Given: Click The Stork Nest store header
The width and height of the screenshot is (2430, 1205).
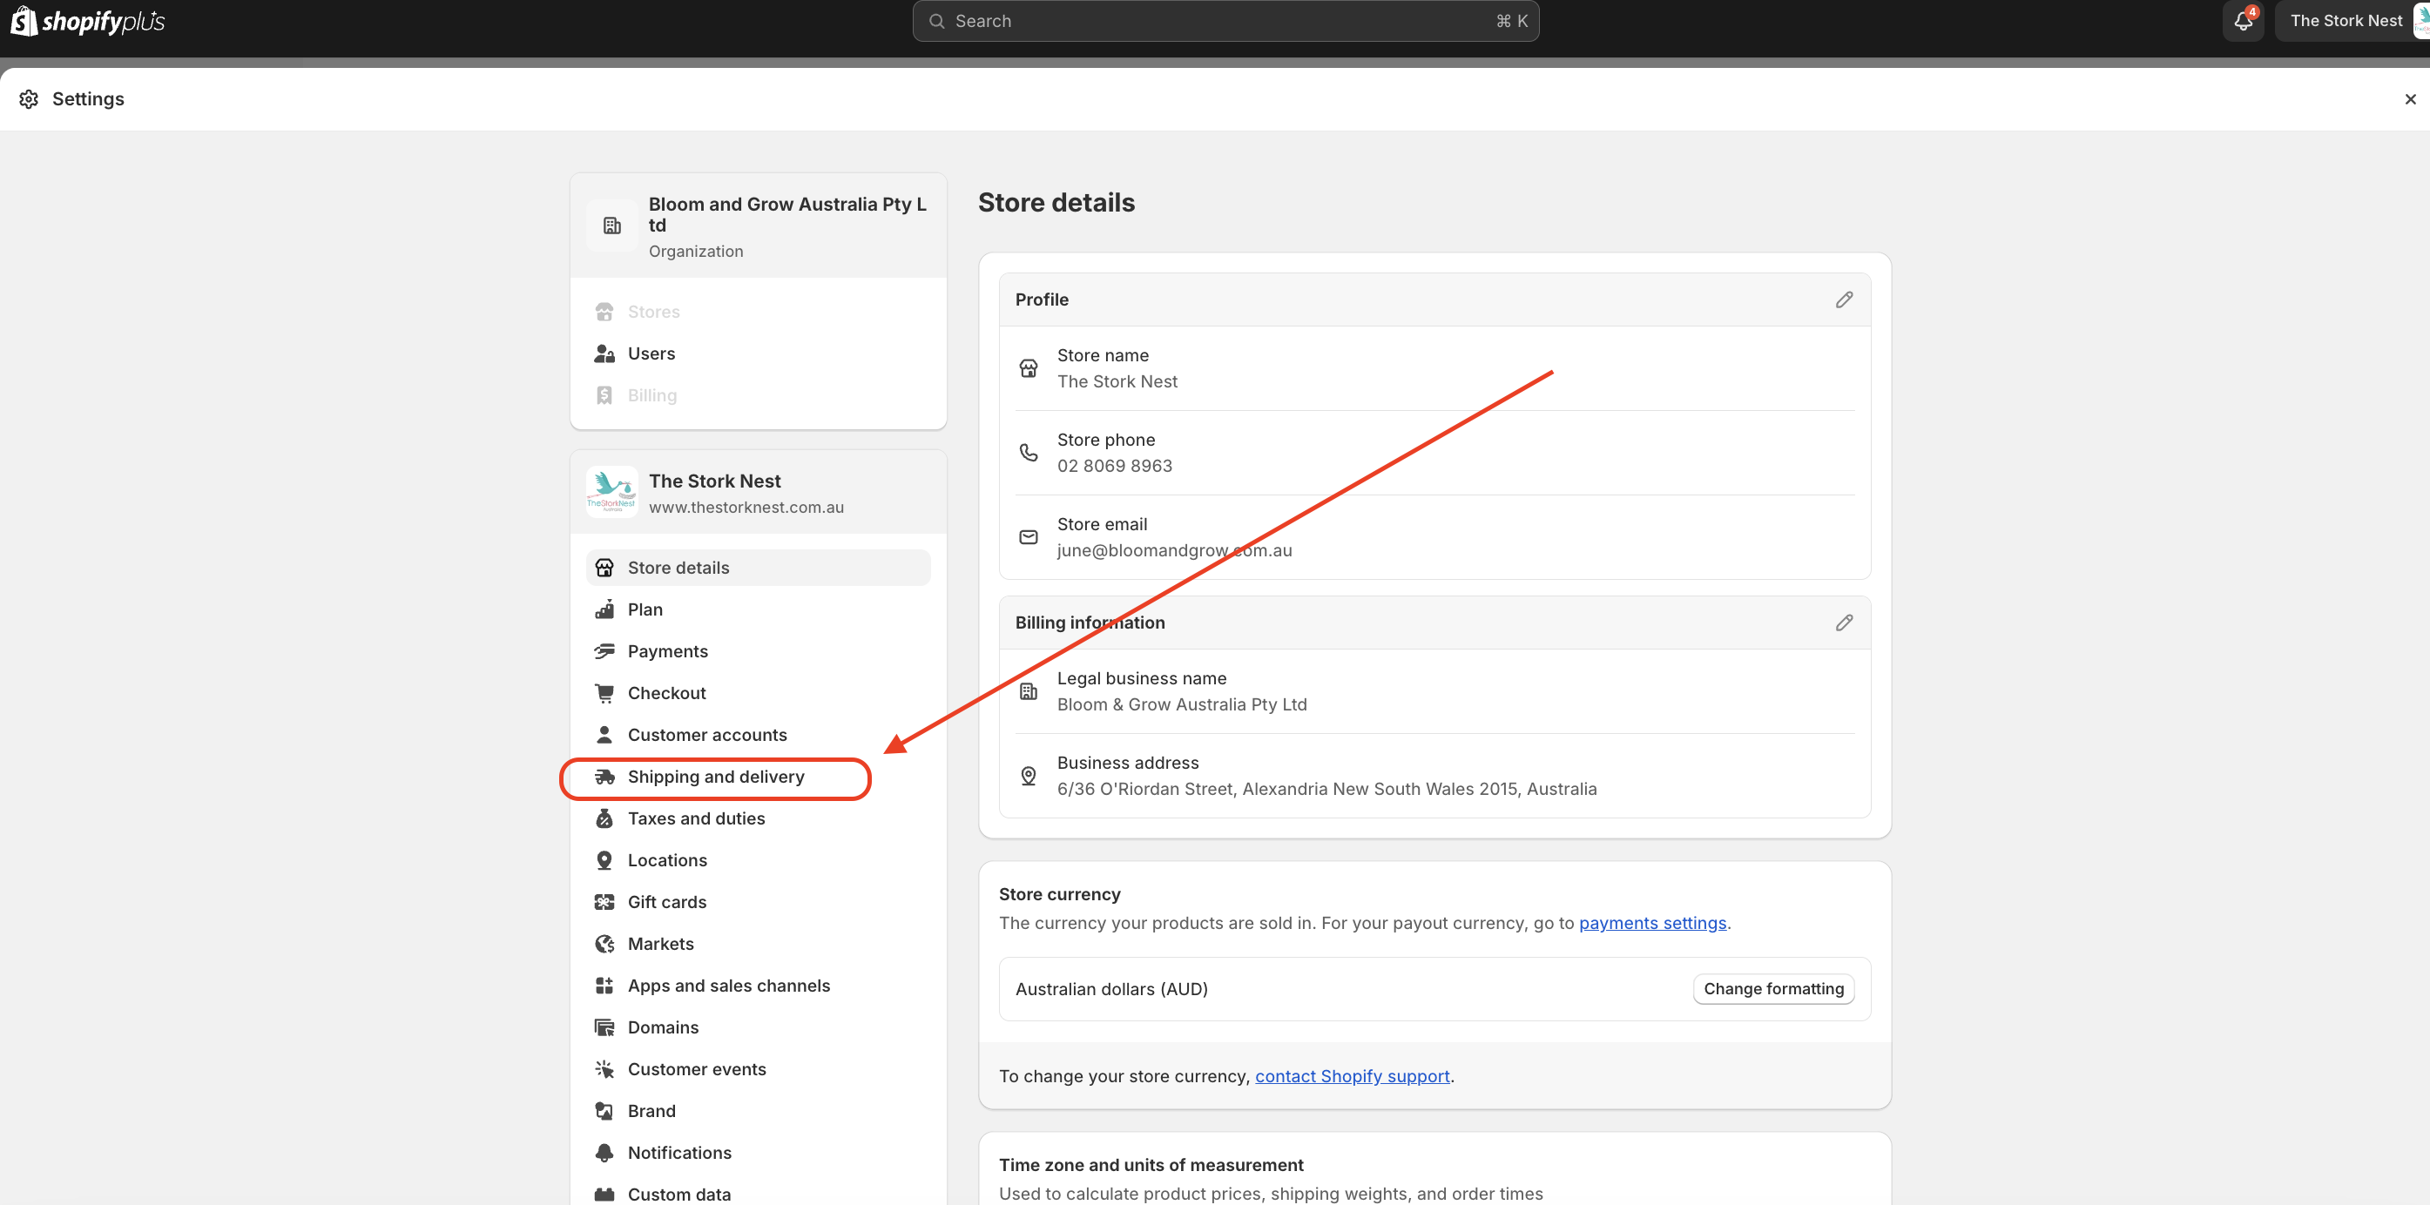Looking at the screenshot, I should click(x=759, y=492).
